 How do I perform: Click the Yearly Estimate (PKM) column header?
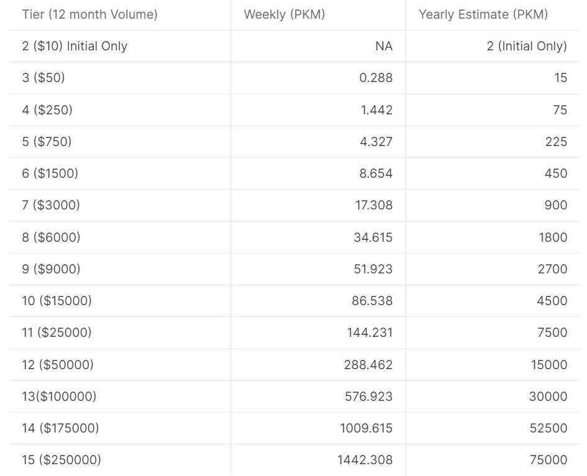(483, 15)
